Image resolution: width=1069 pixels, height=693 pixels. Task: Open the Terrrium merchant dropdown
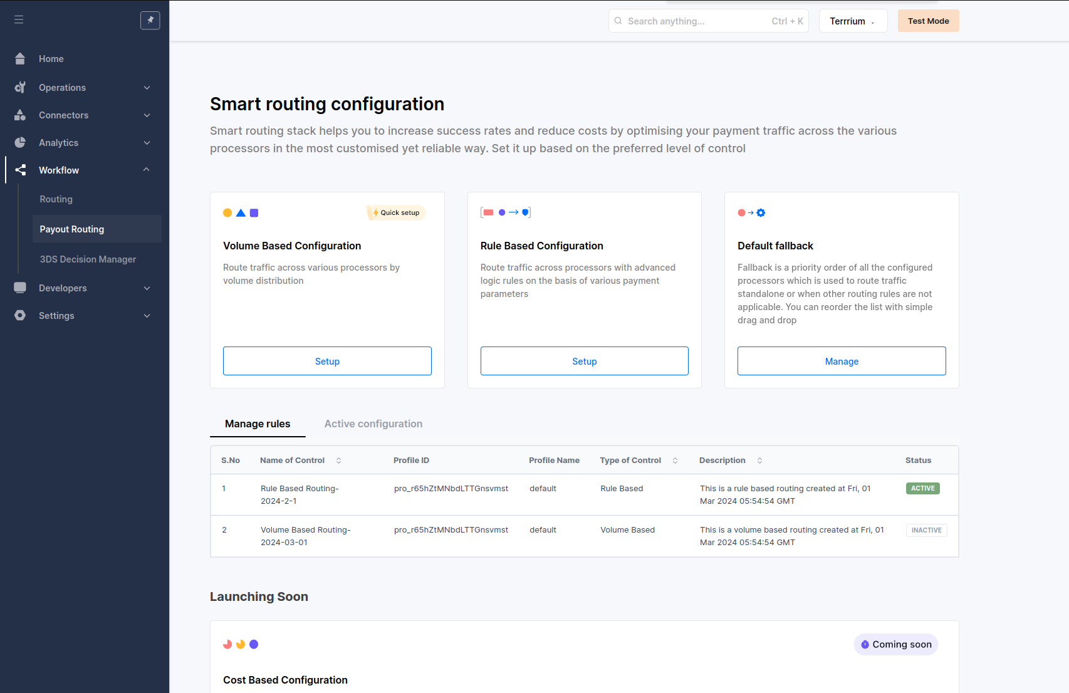(853, 21)
